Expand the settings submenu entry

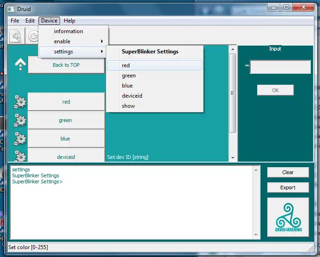point(72,52)
